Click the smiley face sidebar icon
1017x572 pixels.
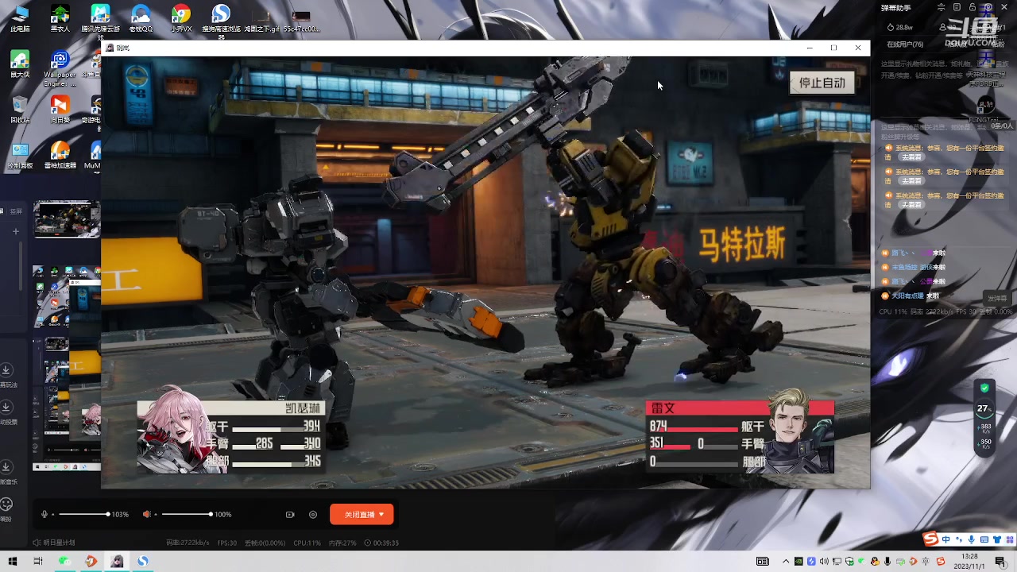(x=6, y=504)
